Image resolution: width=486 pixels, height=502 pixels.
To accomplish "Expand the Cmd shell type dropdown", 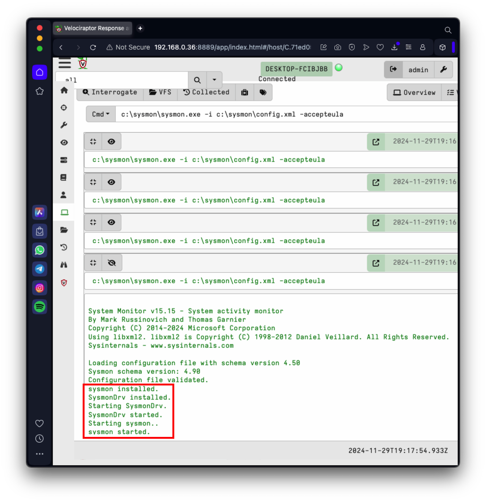I will click(101, 114).
